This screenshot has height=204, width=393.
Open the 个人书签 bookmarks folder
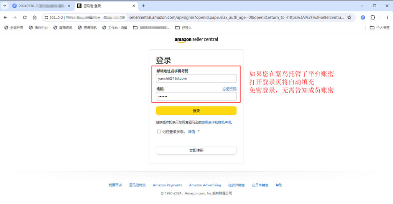coord(380,28)
